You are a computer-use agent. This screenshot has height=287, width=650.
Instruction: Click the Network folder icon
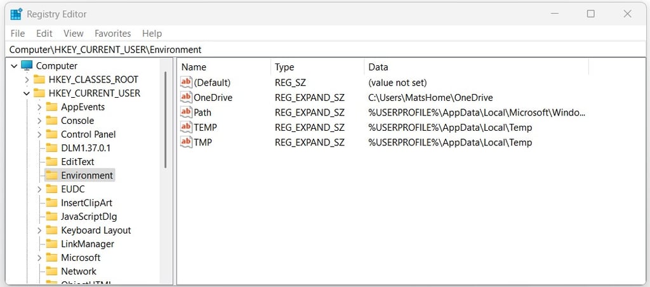pos(51,271)
